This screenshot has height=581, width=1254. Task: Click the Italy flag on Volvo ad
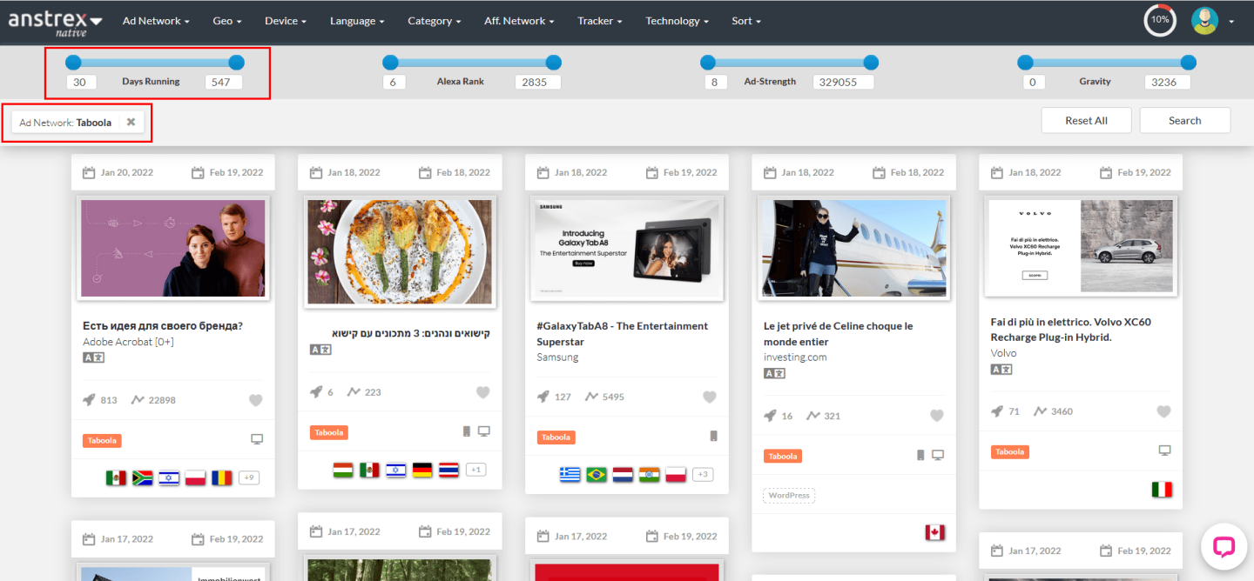(x=1162, y=490)
